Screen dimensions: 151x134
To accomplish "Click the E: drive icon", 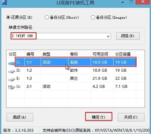I will (12, 79).
